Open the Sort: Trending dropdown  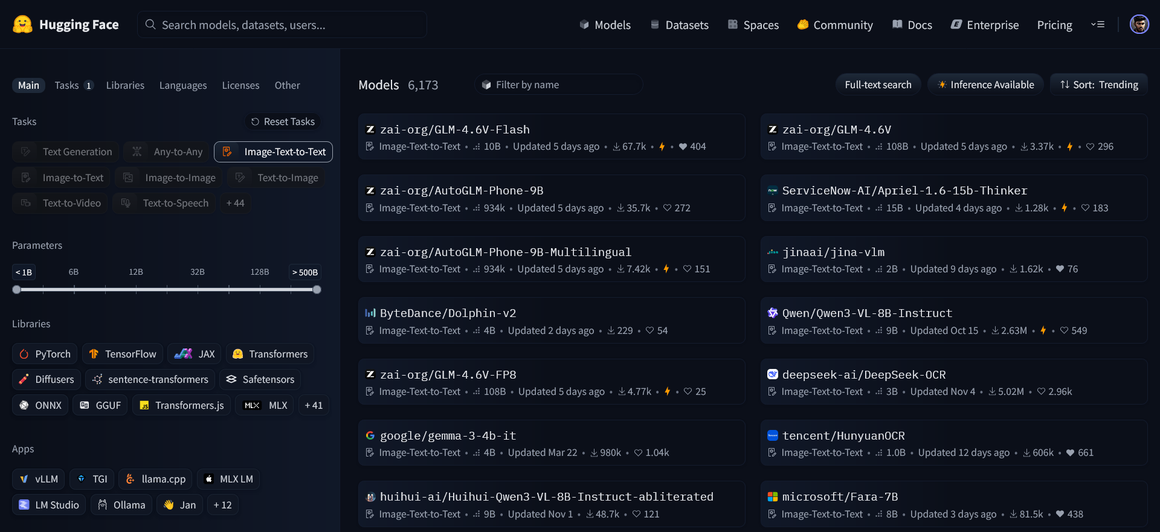click(x=1098, y=85)
